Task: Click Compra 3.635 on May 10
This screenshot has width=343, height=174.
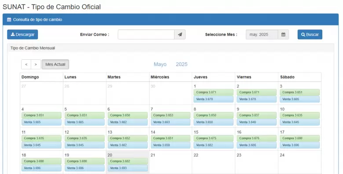Action: coord(300,115)
